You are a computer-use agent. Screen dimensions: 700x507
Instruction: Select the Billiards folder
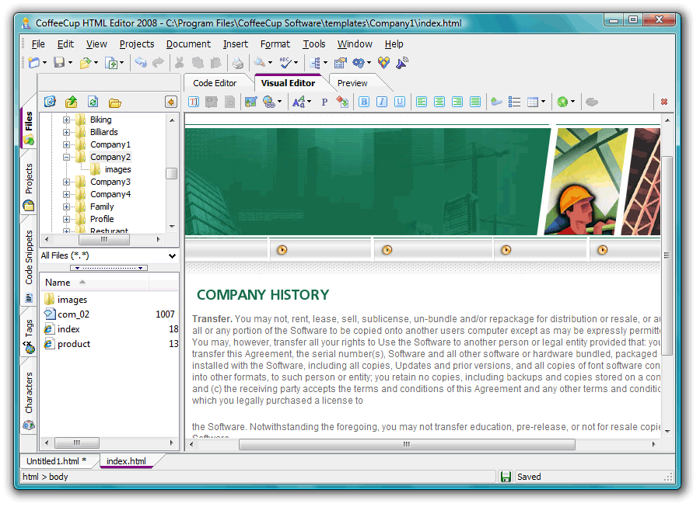[104, 132]
